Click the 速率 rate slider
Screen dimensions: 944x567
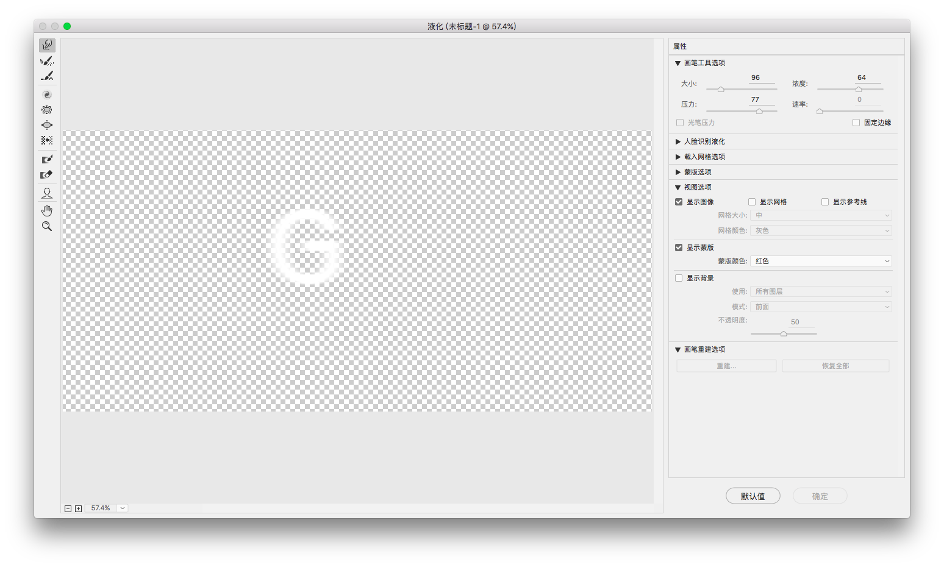point(850,112)
